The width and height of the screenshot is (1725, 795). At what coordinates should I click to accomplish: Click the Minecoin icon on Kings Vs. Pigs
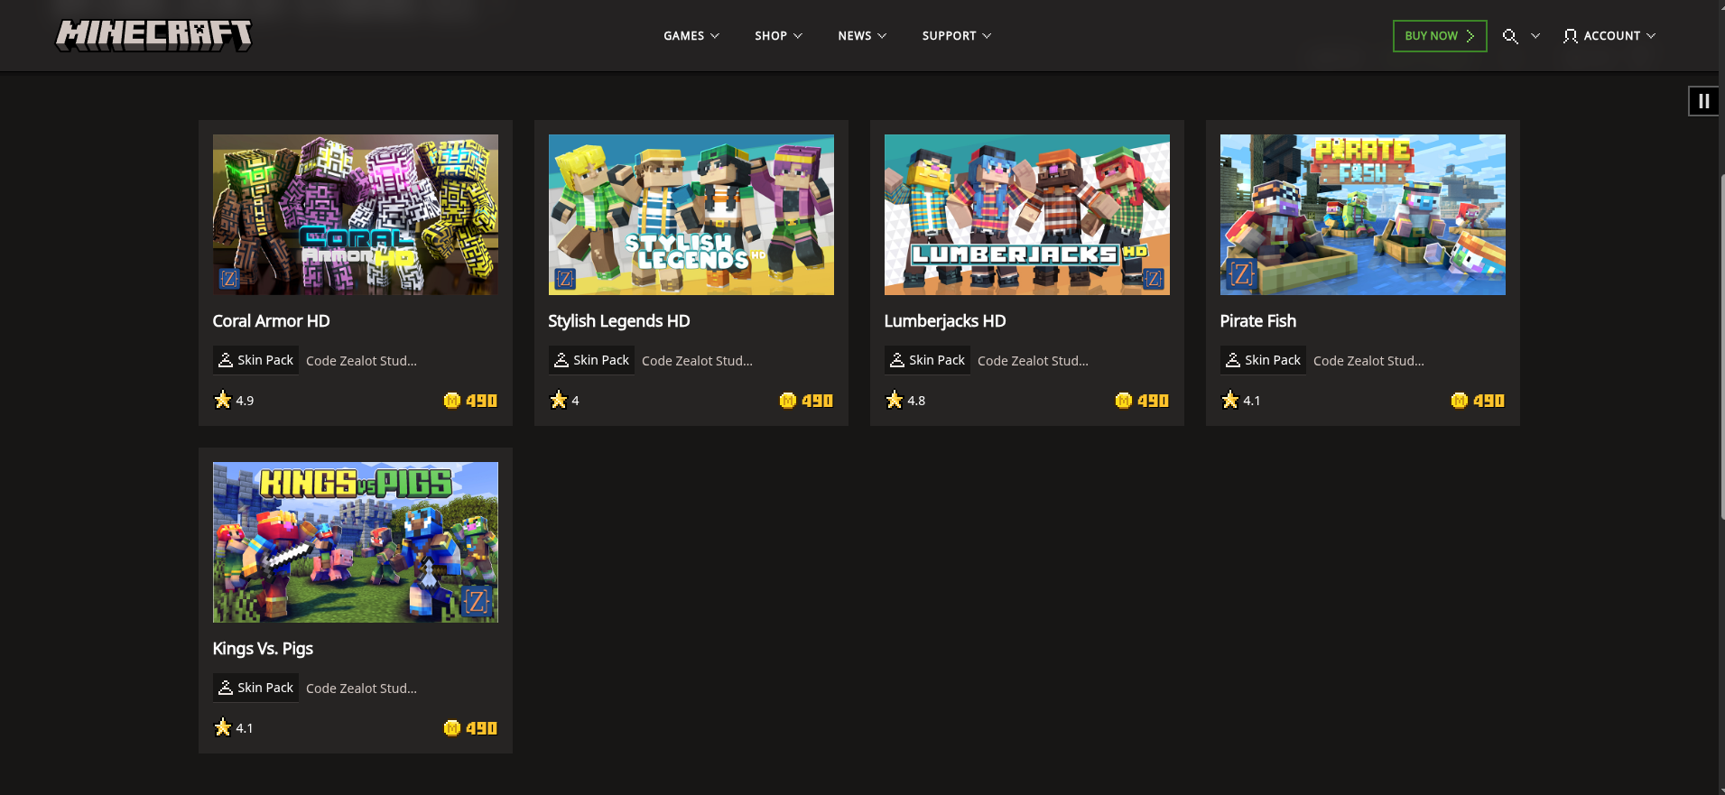[x=452, y=728]
